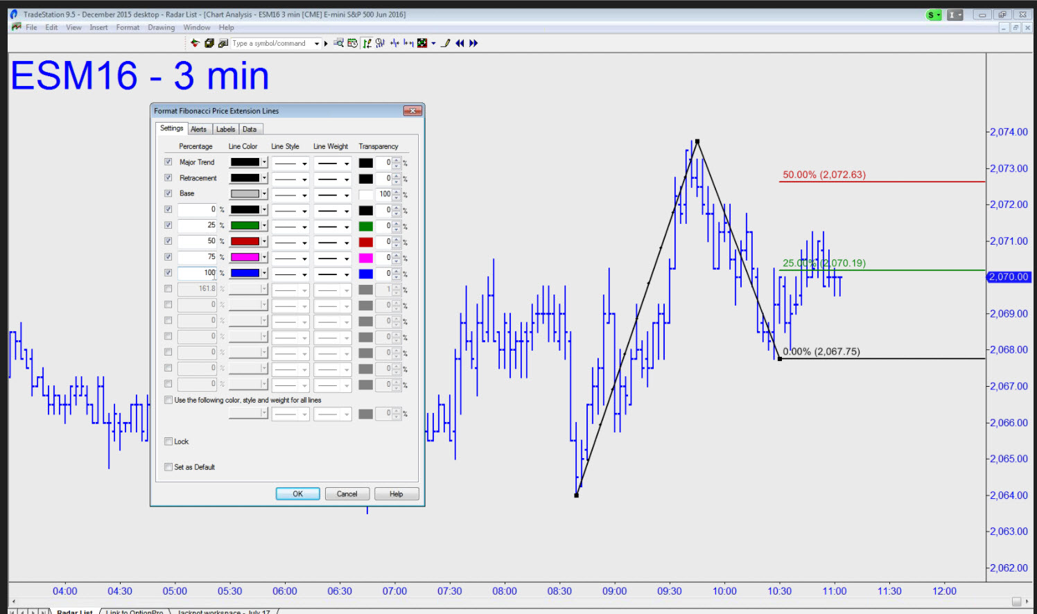Restore the inner chart window
The width and height of the screenshot is (1037, 614).
1016,28
